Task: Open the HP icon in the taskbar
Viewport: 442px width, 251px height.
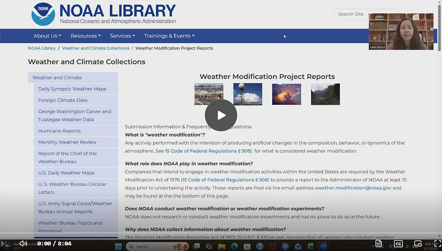Action: click(285, 247)
